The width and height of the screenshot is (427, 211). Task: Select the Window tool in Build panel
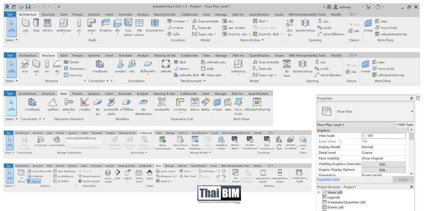point(47,24)
